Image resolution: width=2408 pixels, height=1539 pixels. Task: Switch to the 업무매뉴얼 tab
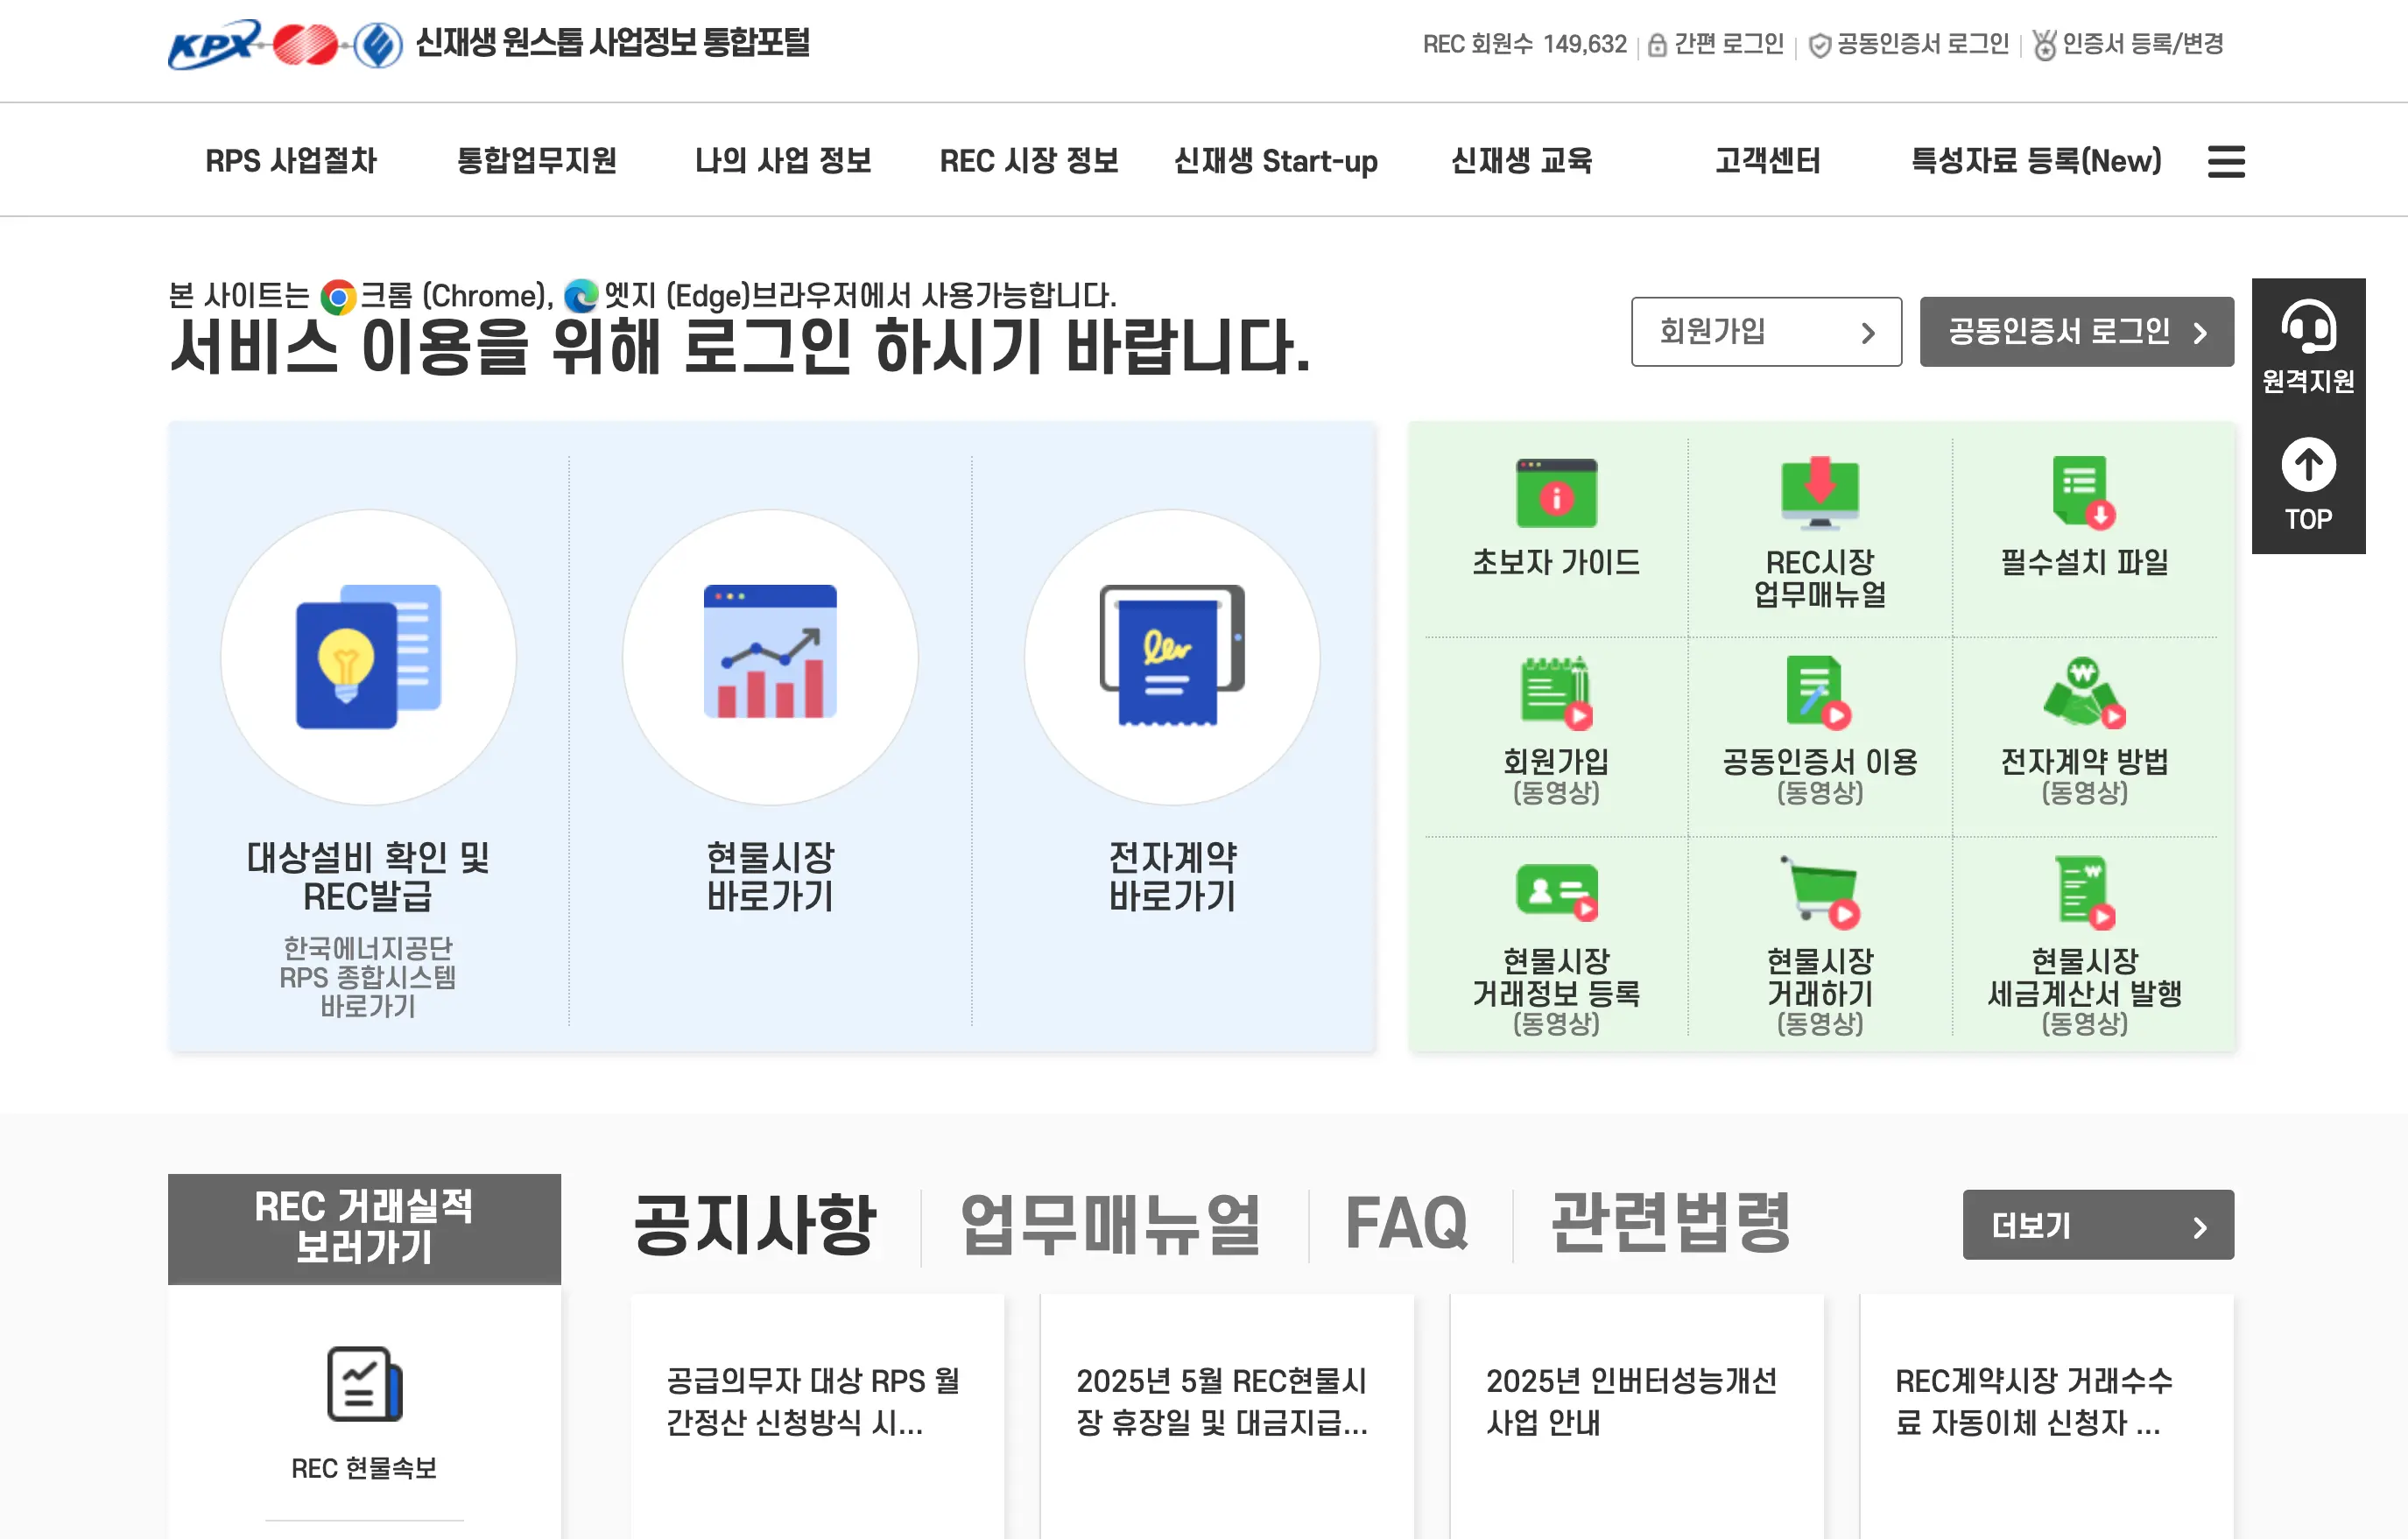[1110, 1223]
